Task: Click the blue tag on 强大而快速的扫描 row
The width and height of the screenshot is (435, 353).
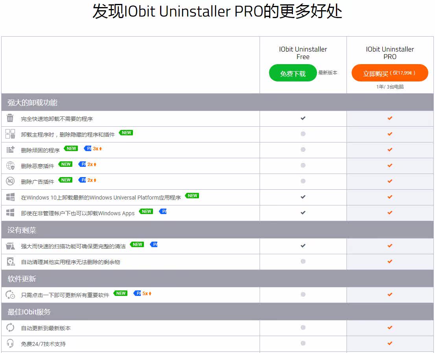Action: [x=154, y=244]
